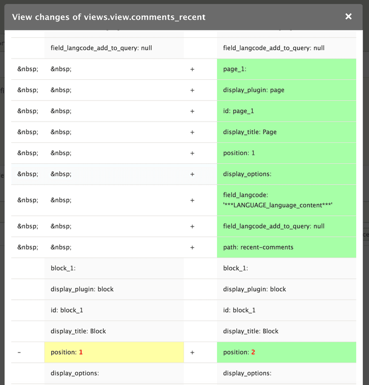The image size is (369, 385).
Task: Select the added line 'path: recent-comments'
Action: click(286, 247)
